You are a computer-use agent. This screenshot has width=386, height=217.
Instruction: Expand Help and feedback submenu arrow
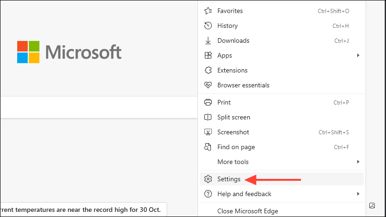(358, 194)
